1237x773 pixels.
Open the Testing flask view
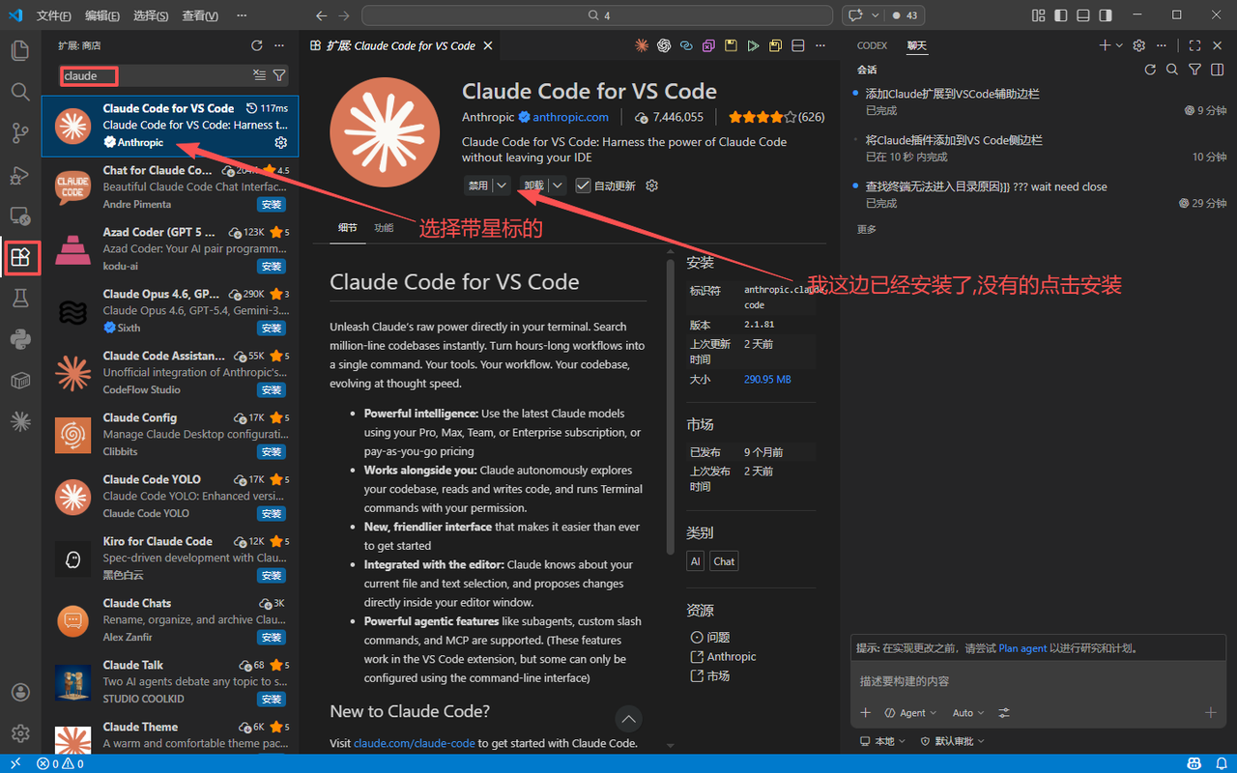point(20,299)
